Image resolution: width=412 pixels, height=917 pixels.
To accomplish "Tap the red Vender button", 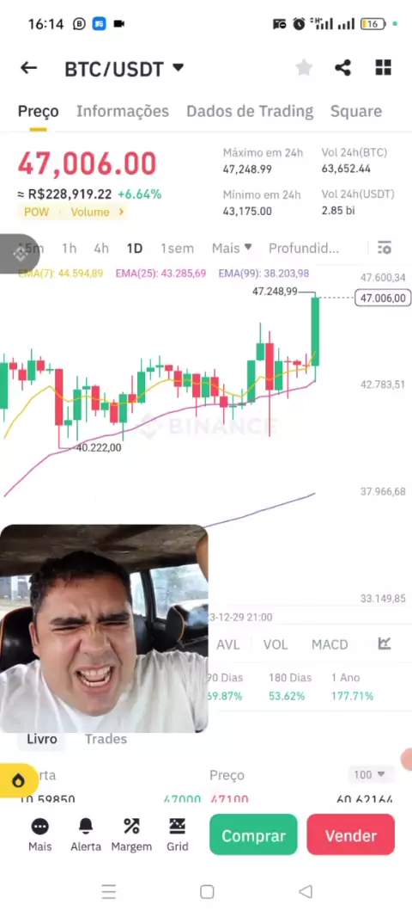I will (x=351, y=835).
